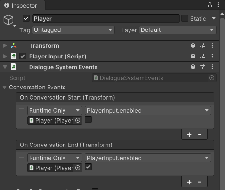Open Dialogue System Events help reference
The image size is (225, 190).
[193, 67]
